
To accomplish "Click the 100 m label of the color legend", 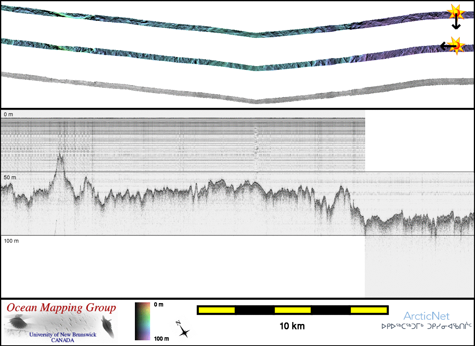I will pyautogui.click(x=161, y=338).
